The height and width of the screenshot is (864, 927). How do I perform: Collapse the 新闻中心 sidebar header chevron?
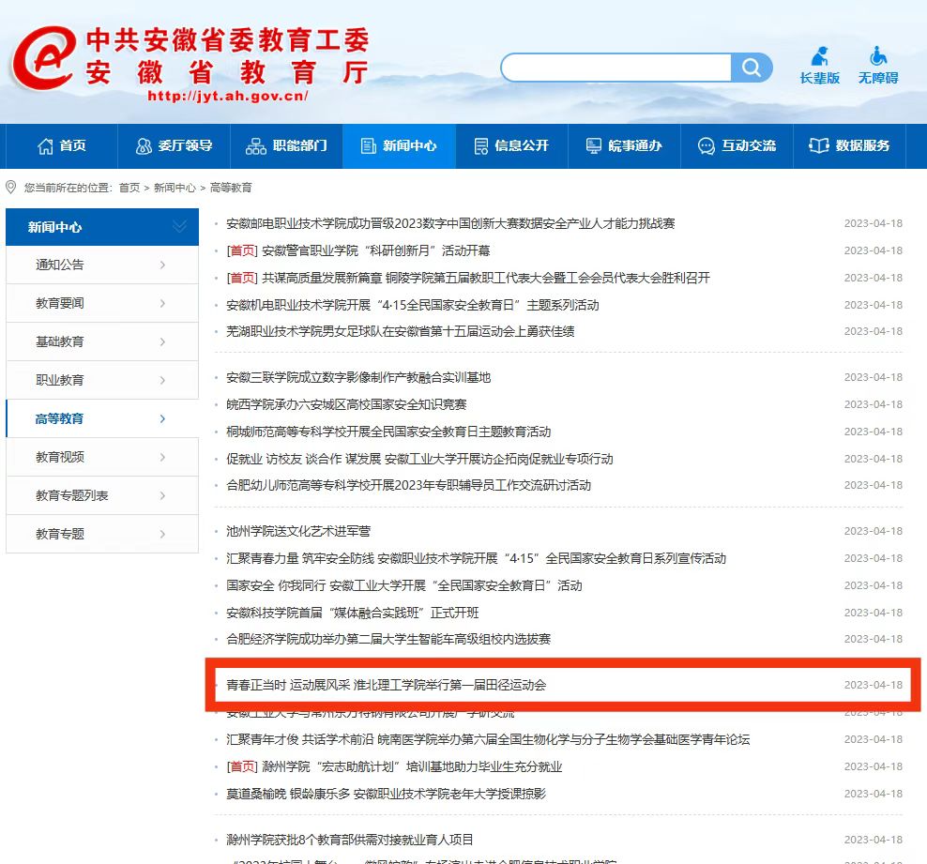pos(179,227)
